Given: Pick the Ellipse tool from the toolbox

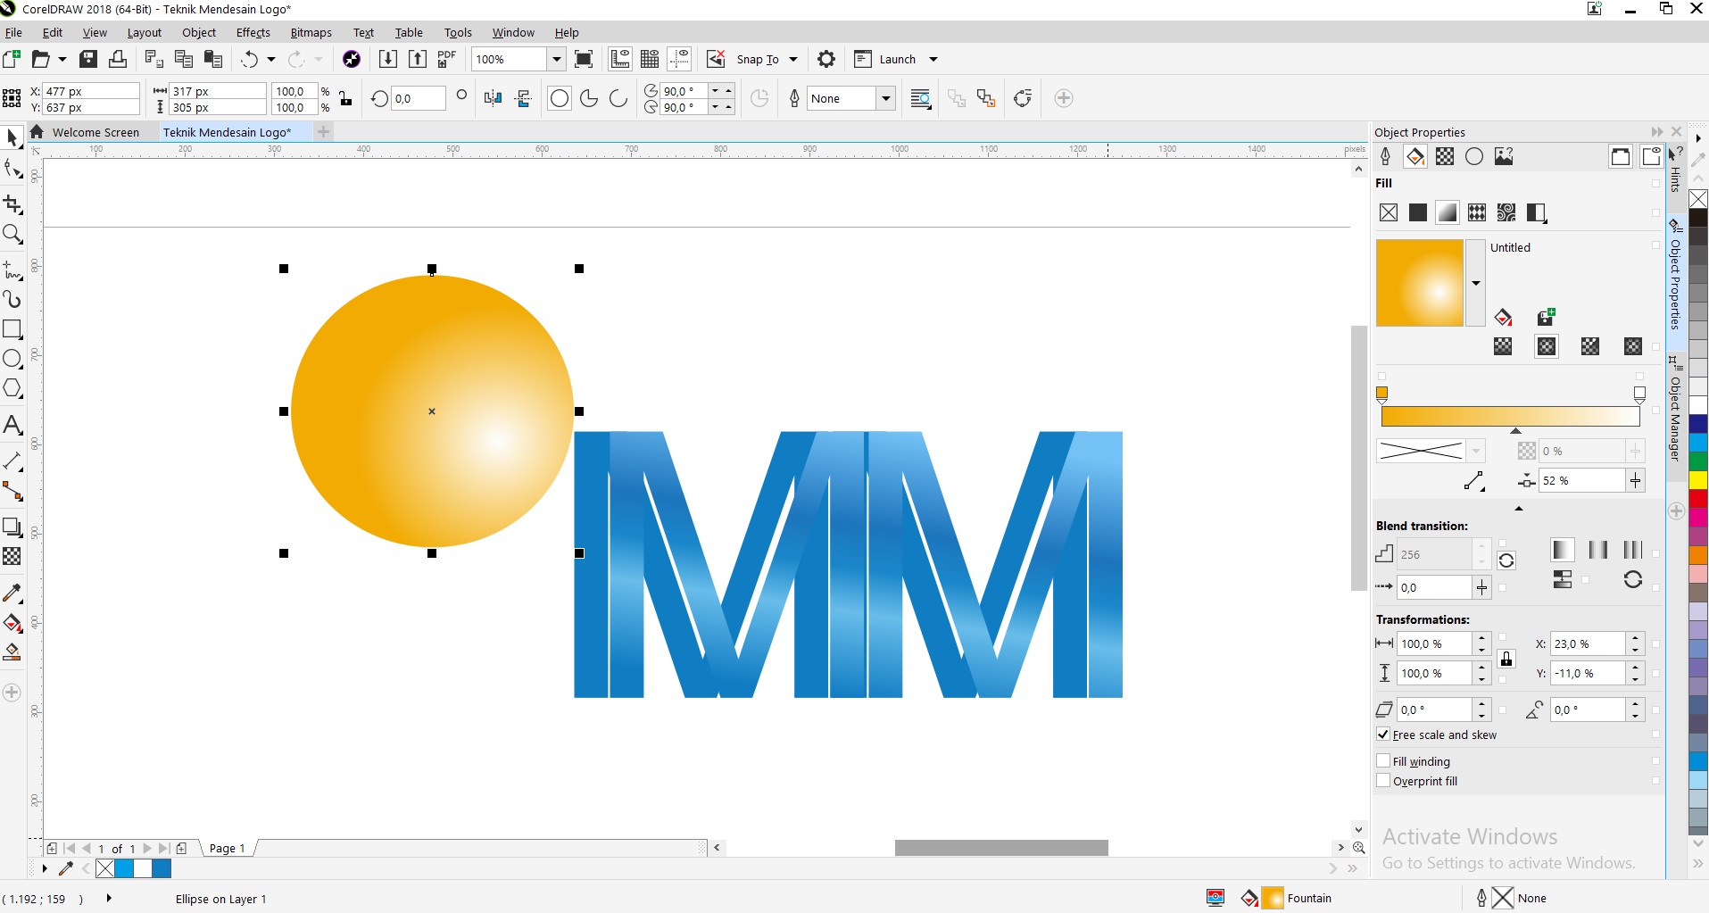Looking at the screenshot, I should click(x=12, y=359).
